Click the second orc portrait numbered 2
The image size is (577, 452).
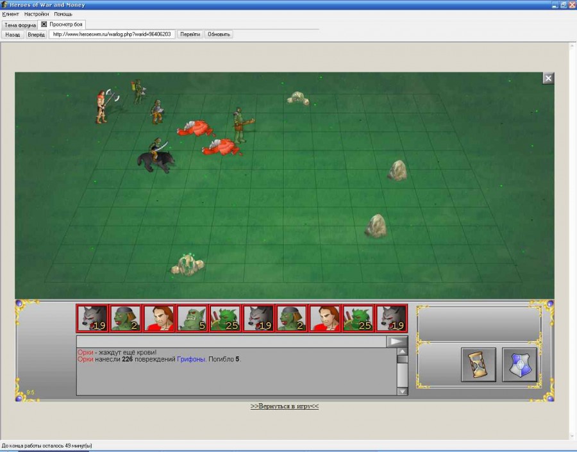[292, 318]
